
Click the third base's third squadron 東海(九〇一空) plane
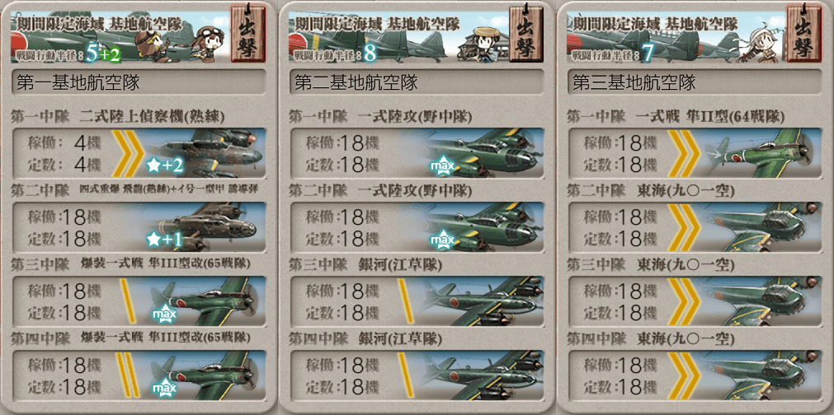[761, 301]
